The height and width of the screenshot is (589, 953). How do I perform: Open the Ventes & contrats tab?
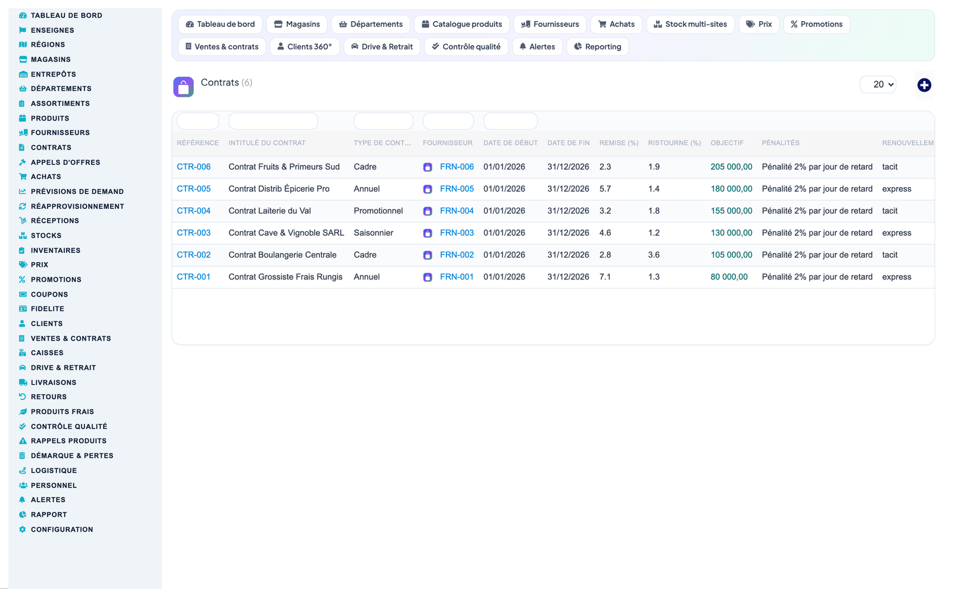click(222, 47)
